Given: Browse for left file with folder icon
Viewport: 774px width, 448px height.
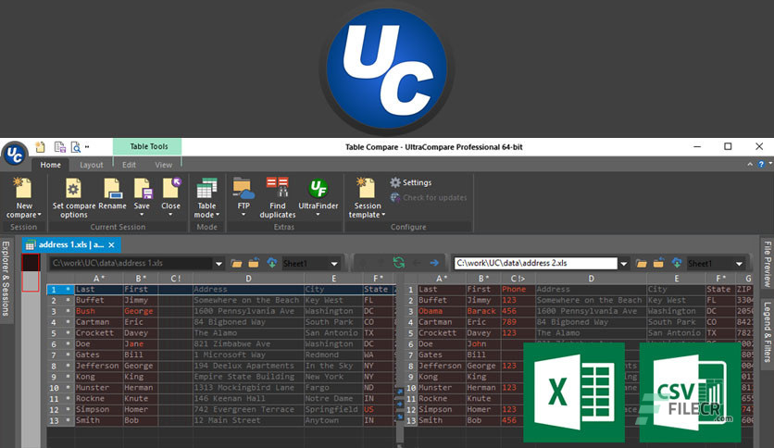Looking at the screenshot, I should (236, 263).
